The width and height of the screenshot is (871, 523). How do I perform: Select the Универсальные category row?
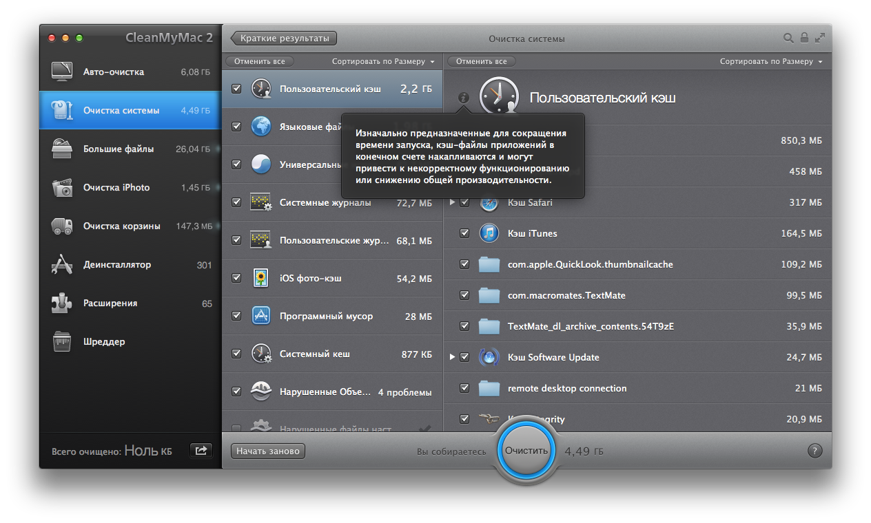click(x=332, y=164)
